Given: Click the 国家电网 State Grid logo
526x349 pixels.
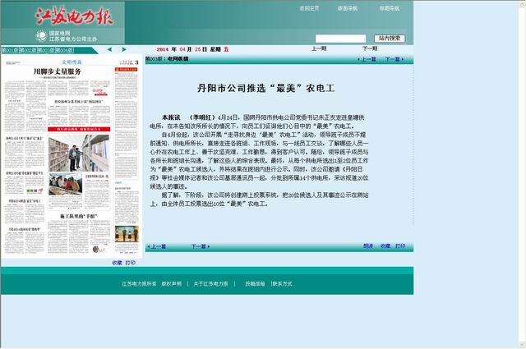Looking at the screenshot, I should pyautogui.click(x=43, y=36).
